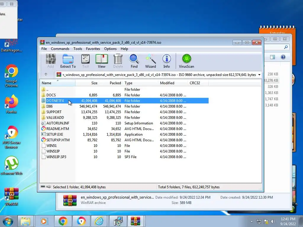
Task: Click the Add toolbar icon in WinRAR
Action: [50, 61]
